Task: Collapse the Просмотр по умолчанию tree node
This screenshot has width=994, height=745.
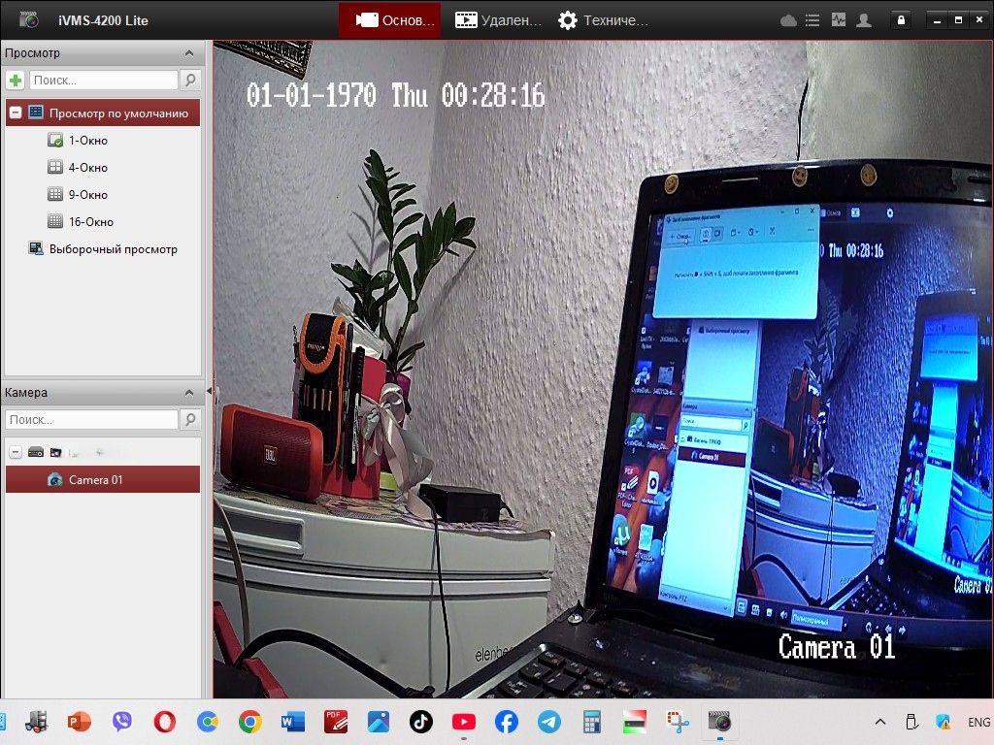Action: coord(16,113)
